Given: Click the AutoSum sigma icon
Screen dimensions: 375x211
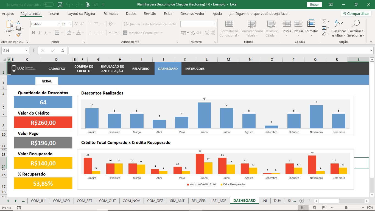Looking at the screenshot, I should coord(324,21).
